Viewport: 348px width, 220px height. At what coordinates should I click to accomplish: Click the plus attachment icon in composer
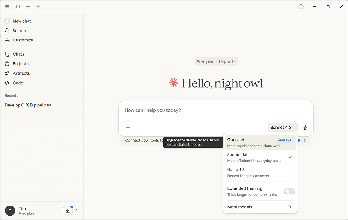pos(128,127)
